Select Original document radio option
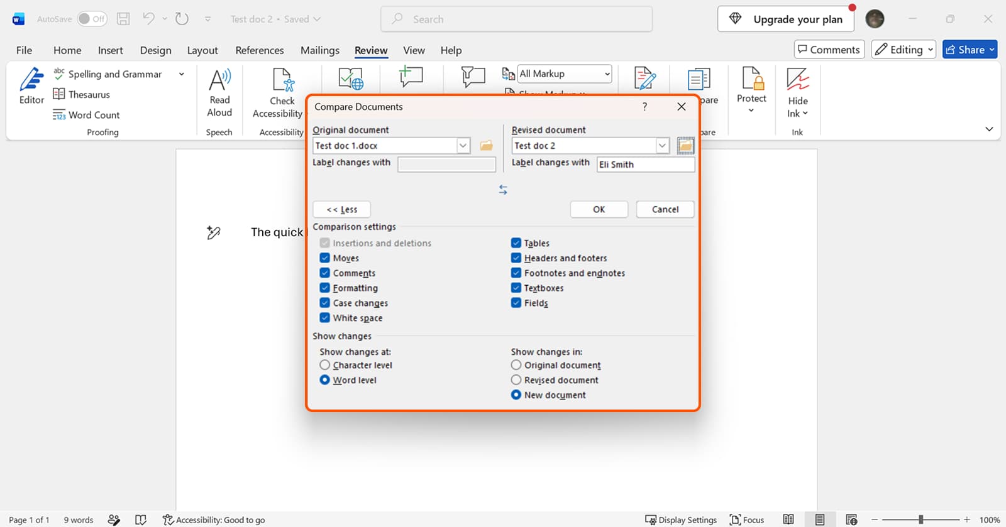 click(x=516, y=365)
